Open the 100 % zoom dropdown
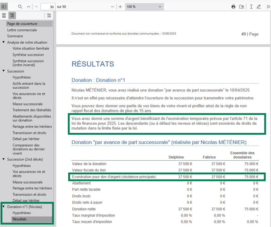 (x=144, y=7)
